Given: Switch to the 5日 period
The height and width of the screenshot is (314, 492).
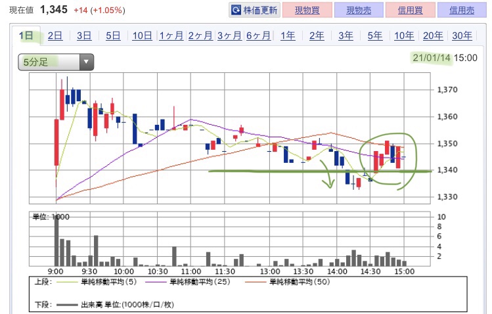Looking at the screenshot, I should pyautogui.click(x=113, y=35).
